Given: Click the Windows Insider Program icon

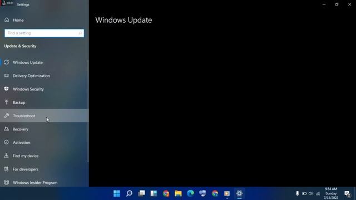Looking at the screenshot, I should (x=6, y=182).
